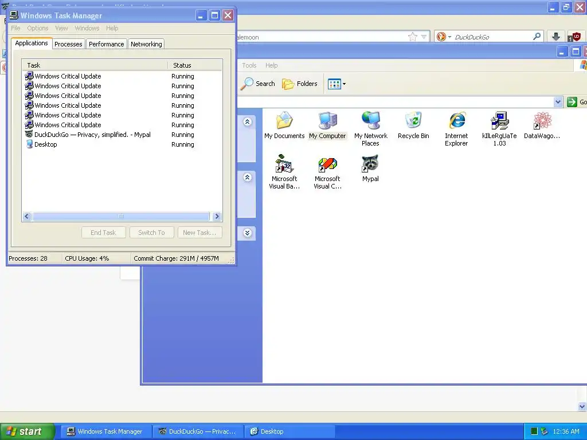Click the Windows start button
587x440 pixels.
click(x=28, y=431)
